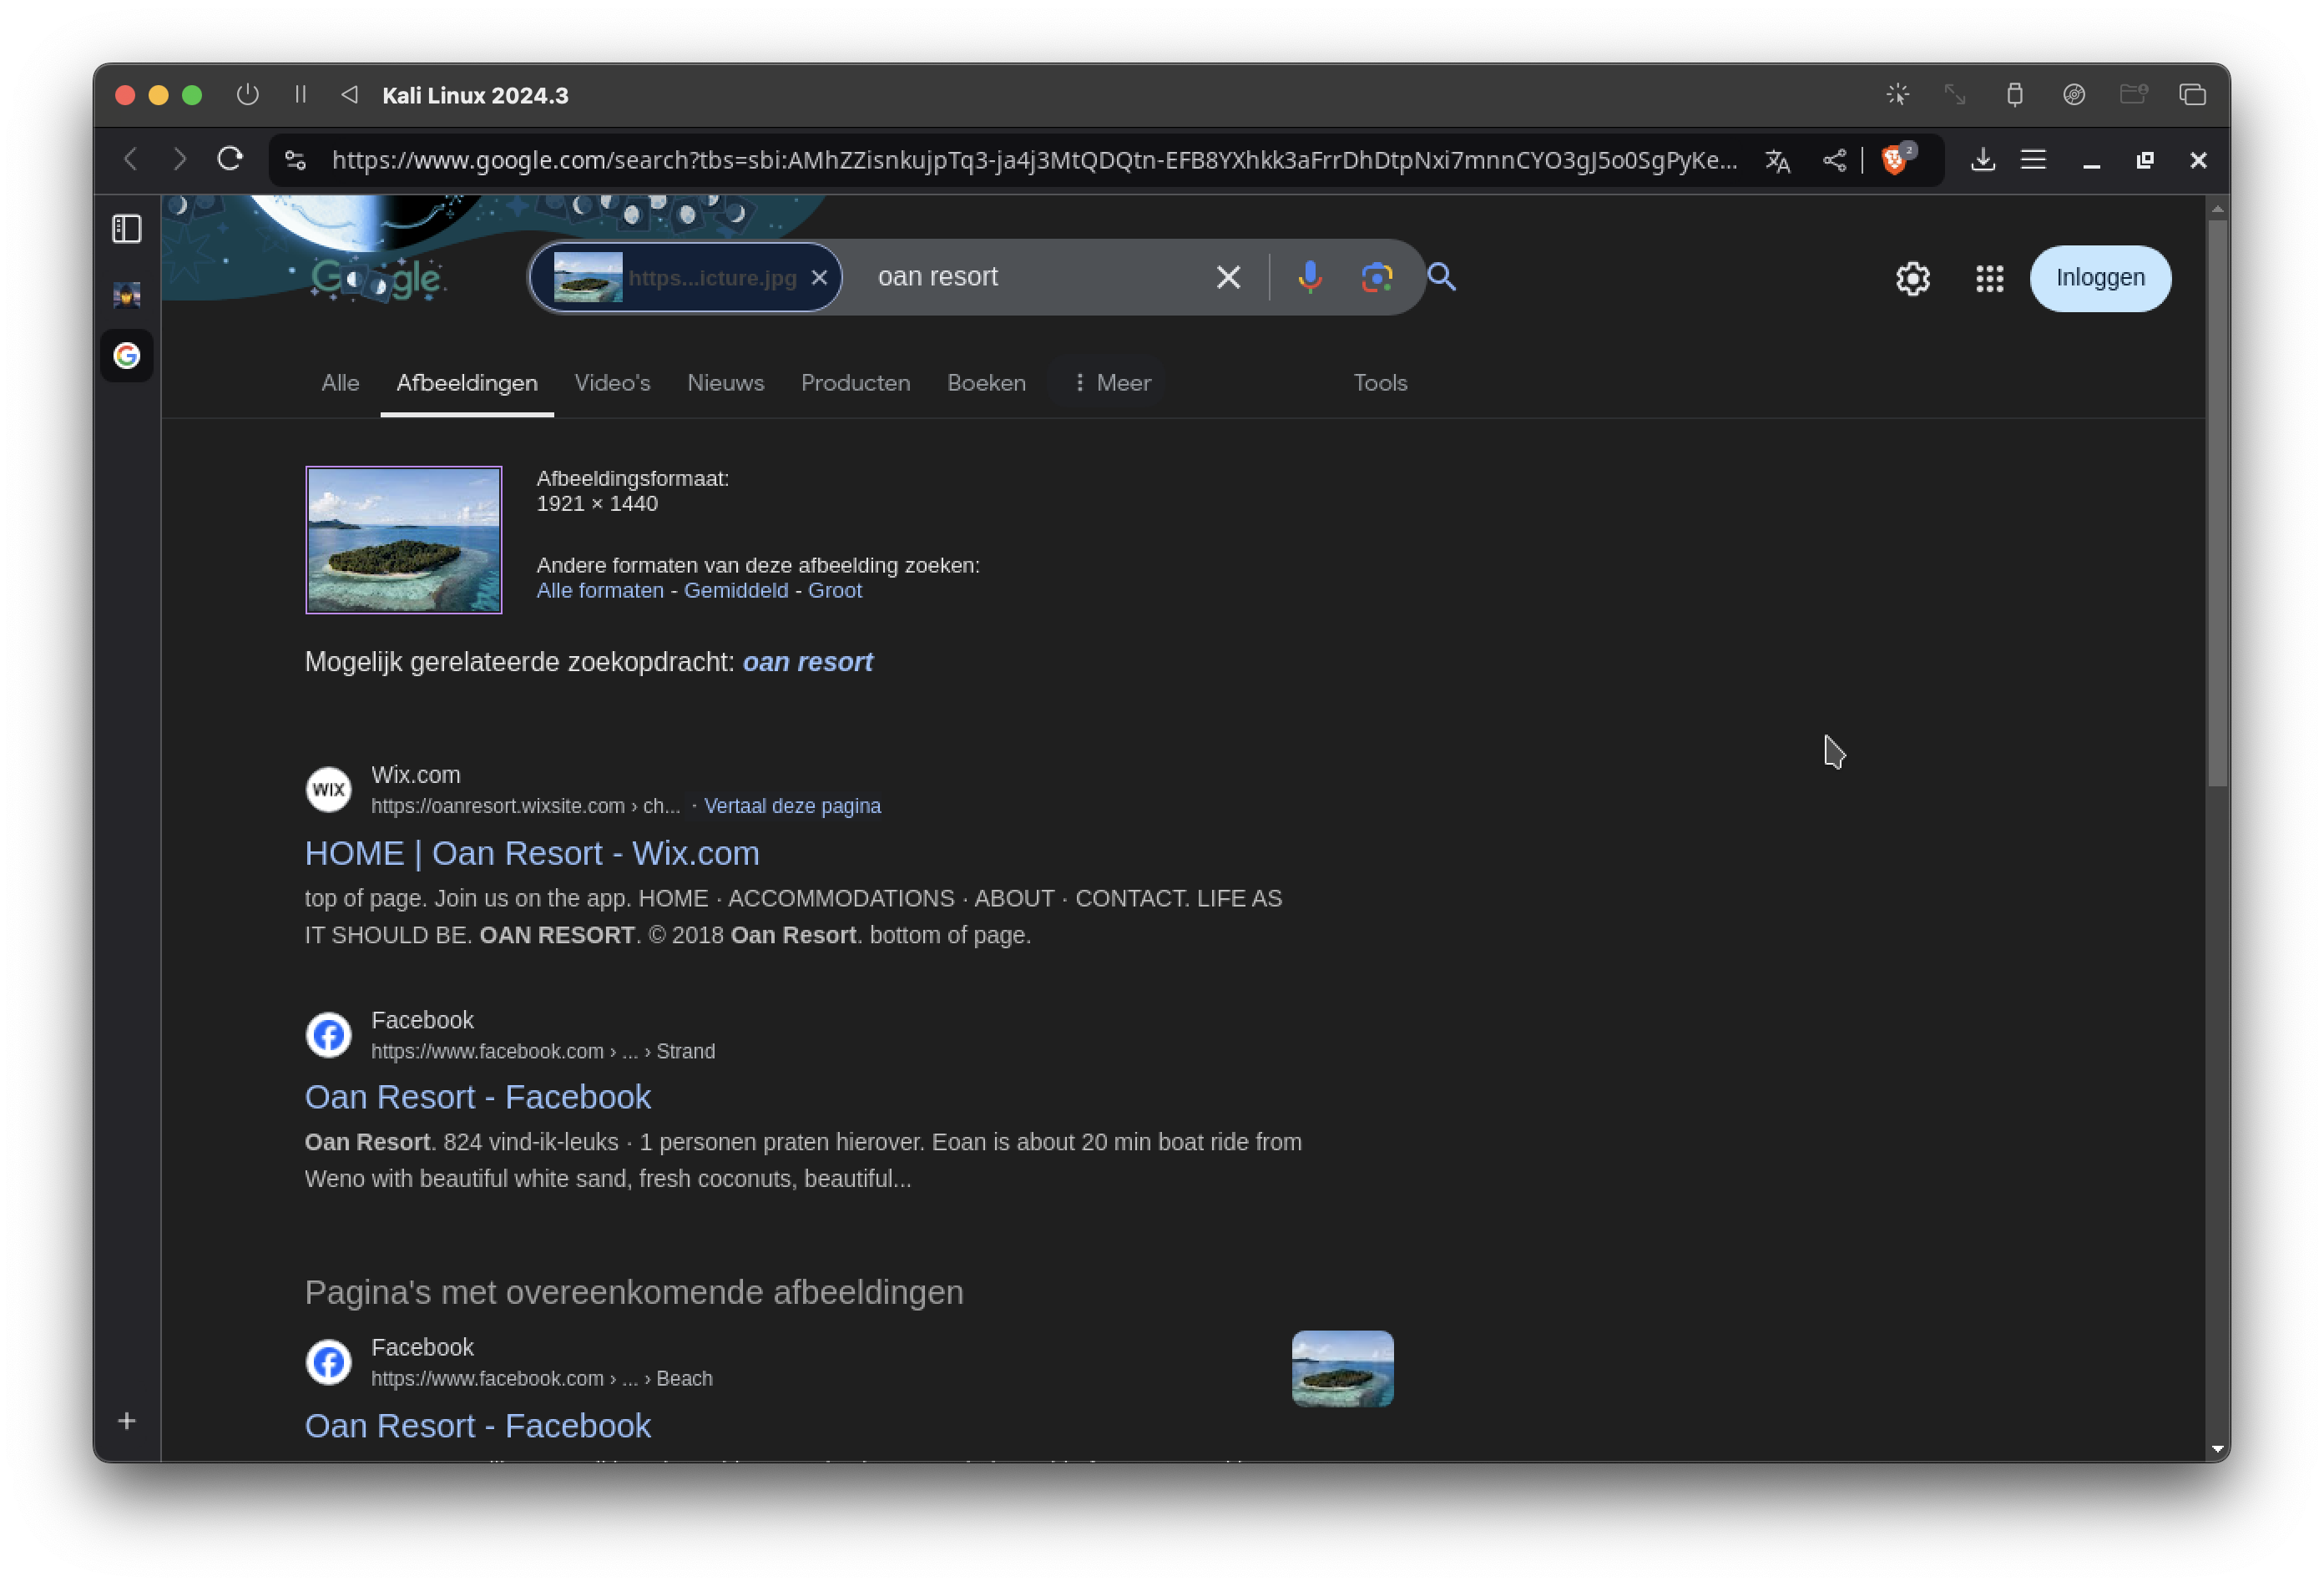Click the Gemiddeld size link
Screen dimensions: 2324x1586
click(736, 590)
